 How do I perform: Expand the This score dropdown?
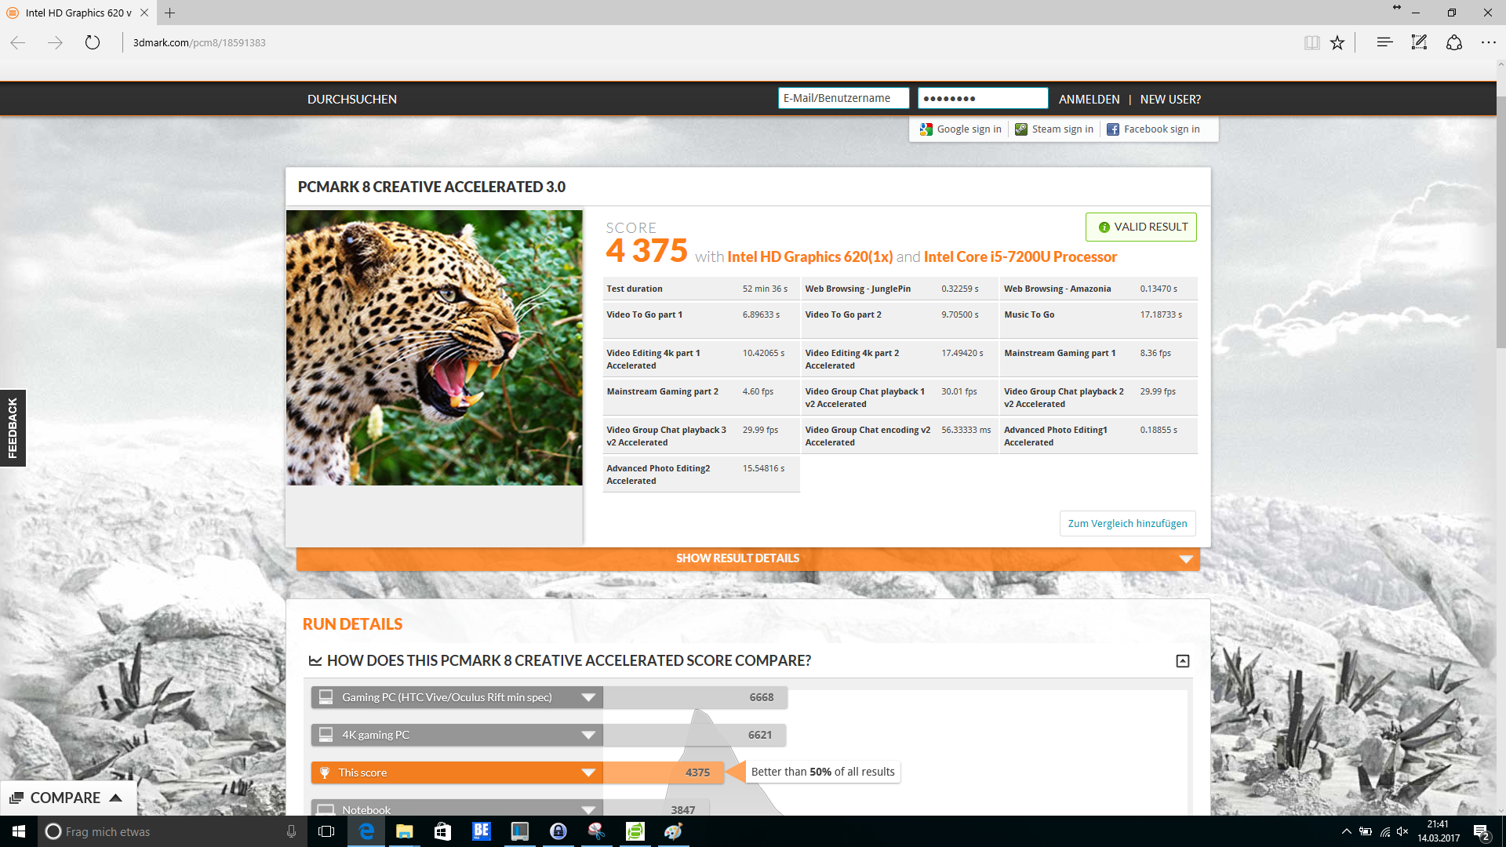[587, 772]
